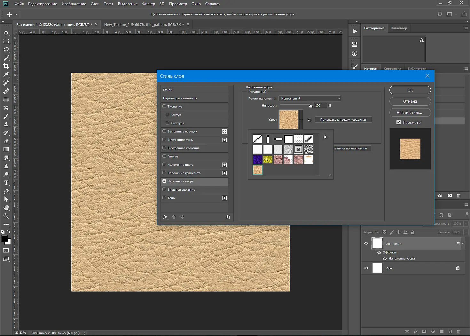The height and width of the screenshot is (336, 470).
Task: Select the Horizontal Type tool
Action: 6,183
